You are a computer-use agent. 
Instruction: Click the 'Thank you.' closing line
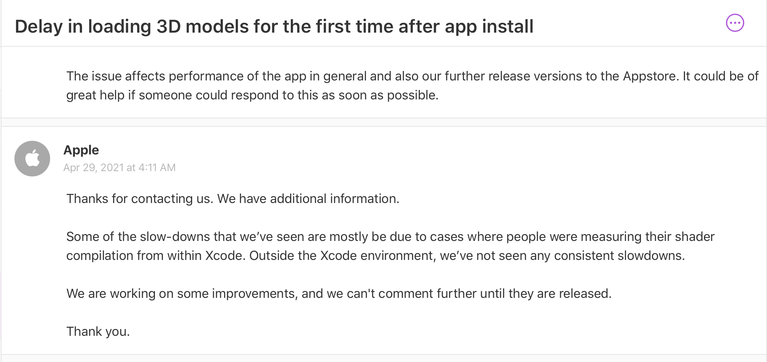[98, 332]
